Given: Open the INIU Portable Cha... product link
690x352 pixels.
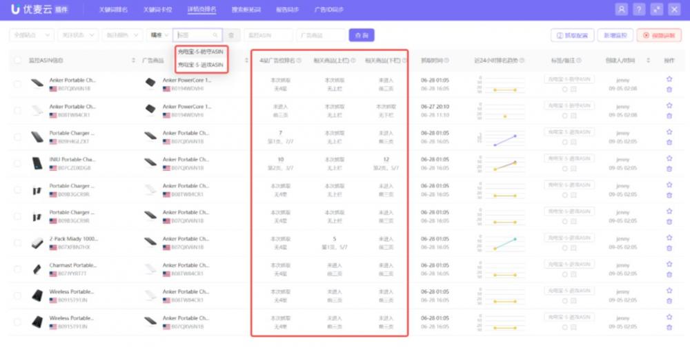Looking at the screenshot, I should click(x=72, y=160).
